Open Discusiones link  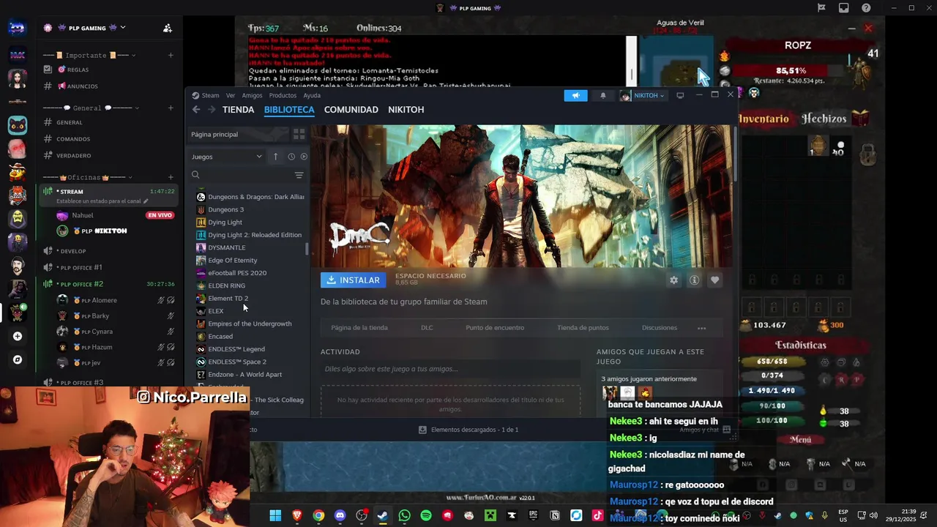[x=660, y=328]
